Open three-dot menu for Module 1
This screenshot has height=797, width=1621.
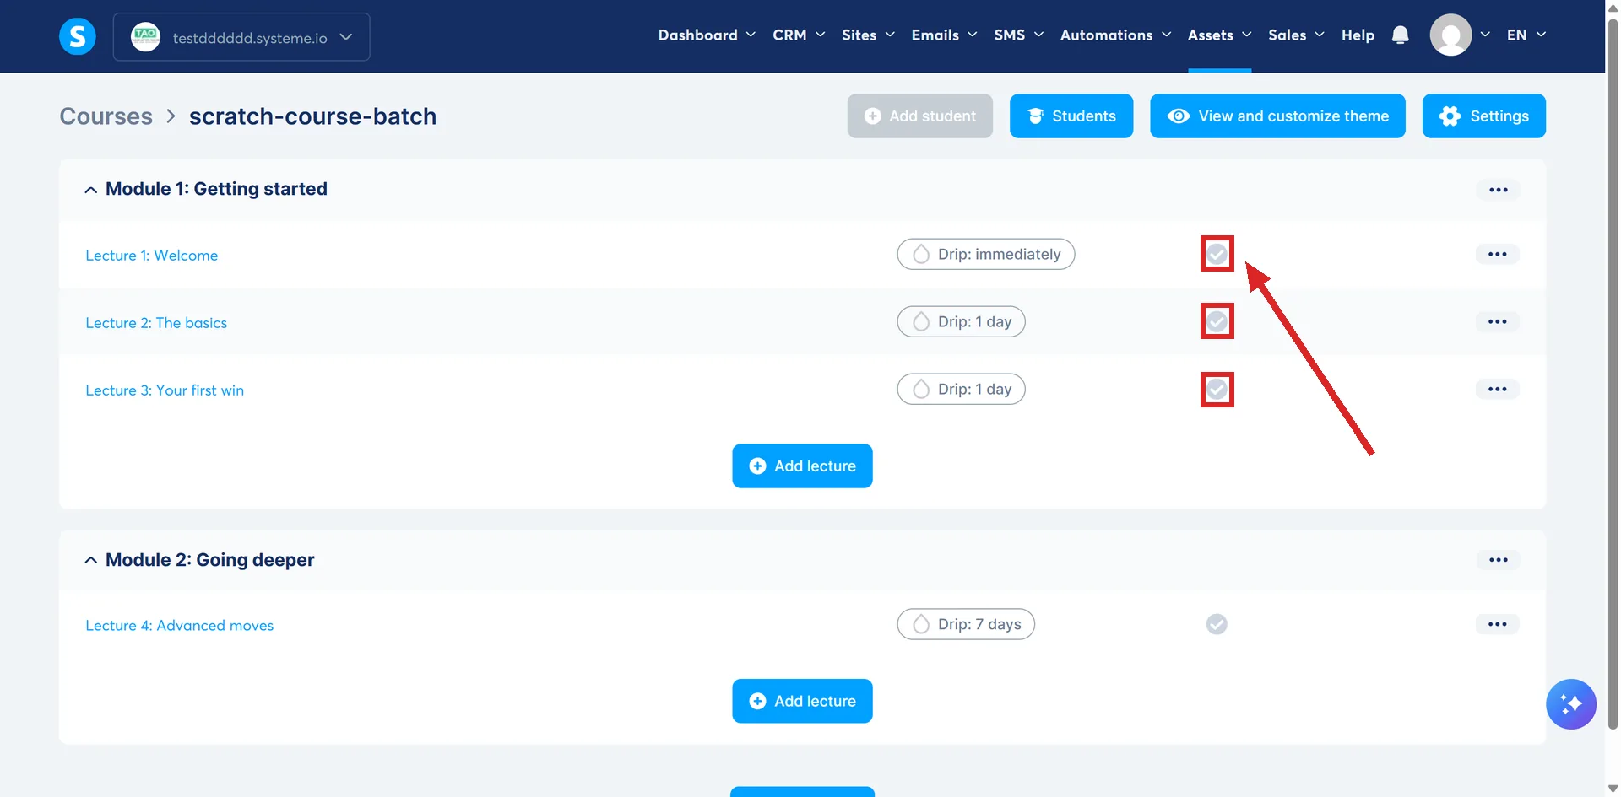pos(1498,190)
